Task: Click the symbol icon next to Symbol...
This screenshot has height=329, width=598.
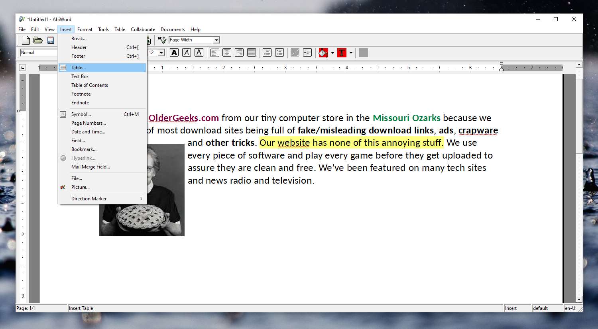Action: [x=63, y=114]
